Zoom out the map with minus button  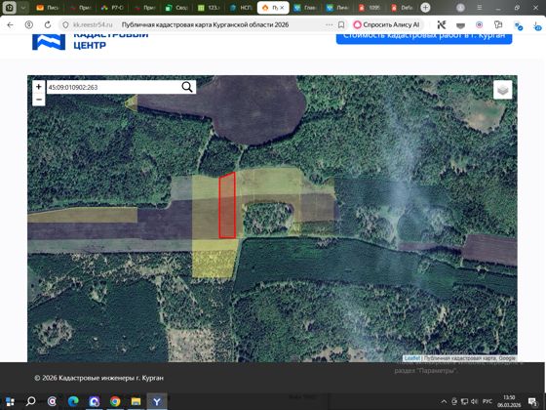click(x=39, y=100)
